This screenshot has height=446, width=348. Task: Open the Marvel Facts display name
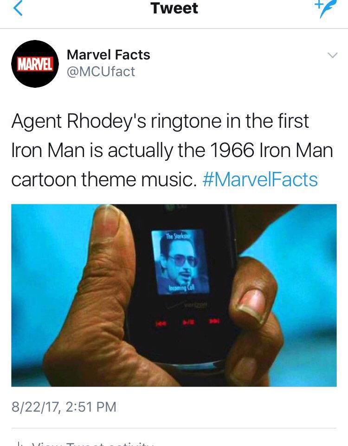pyautogui.click(x=108, y=55)
